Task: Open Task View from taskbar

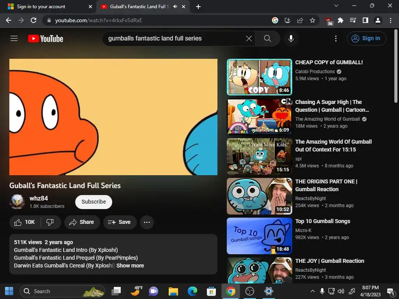Action: (x=116, y=291)
